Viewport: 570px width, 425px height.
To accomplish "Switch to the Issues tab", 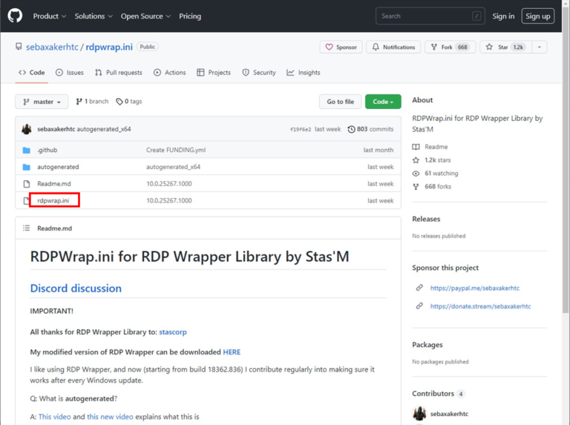I will [x=69, y=73].
